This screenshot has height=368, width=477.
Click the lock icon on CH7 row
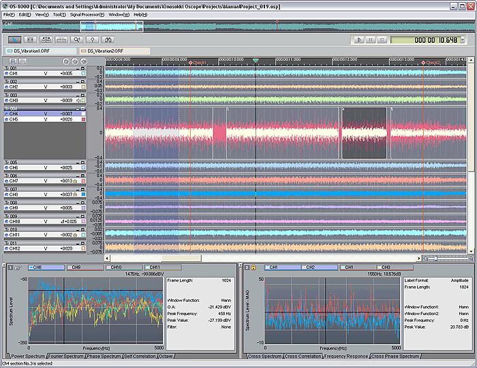coord(75,181)
